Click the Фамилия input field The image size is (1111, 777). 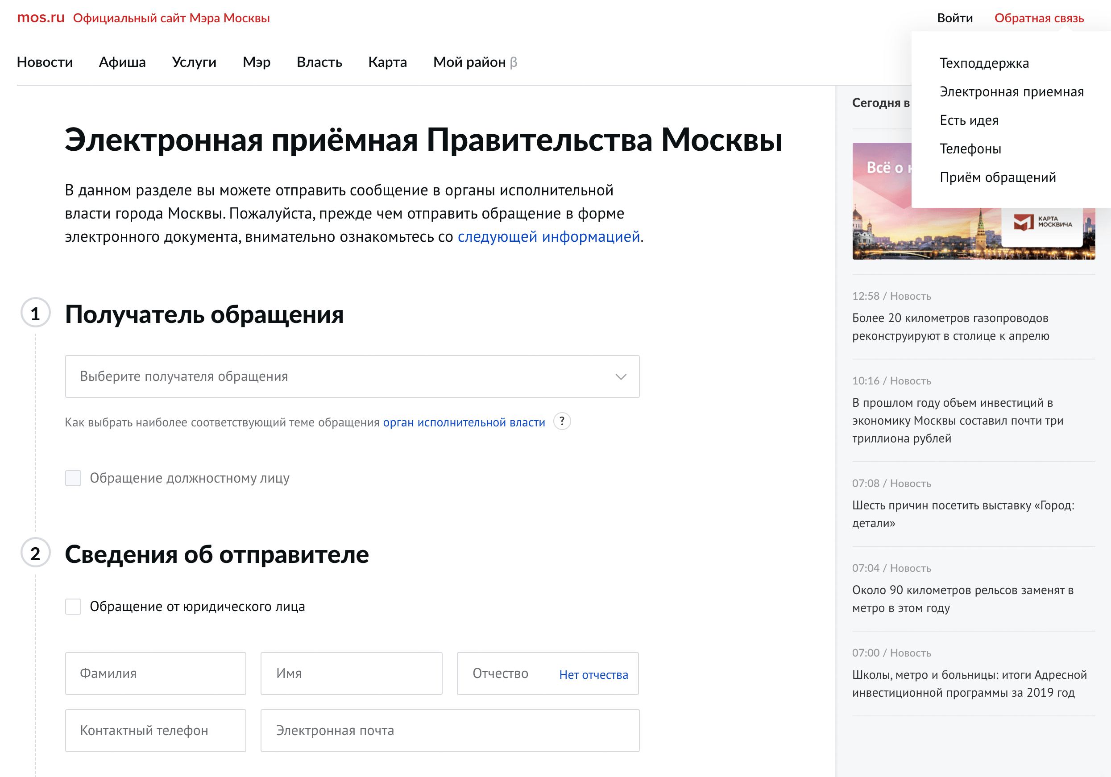tap(155, 674)
